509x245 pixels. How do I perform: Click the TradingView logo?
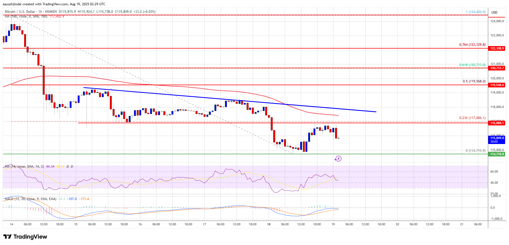click(x=25, y=237)
